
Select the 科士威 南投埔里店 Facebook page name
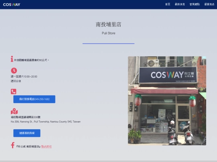click(29, 146)
